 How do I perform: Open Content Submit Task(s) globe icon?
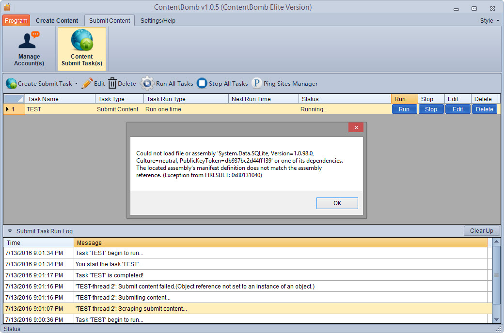point(81,41)
